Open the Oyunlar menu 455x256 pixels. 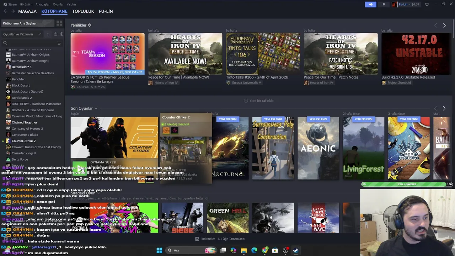pyautogui.click(x=58, y=4)
